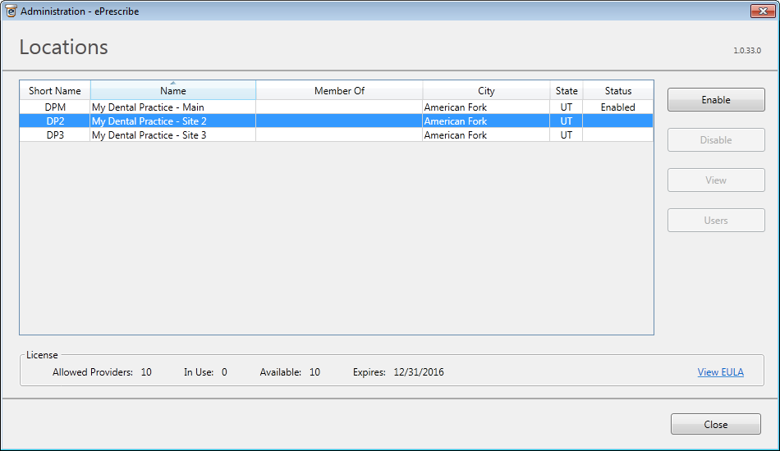Click the Enable button

pyautogui.click(x=715, y=100)
